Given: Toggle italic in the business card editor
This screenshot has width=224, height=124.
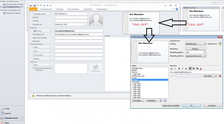Looking at the screenshot, I should [x=182, y=69].
